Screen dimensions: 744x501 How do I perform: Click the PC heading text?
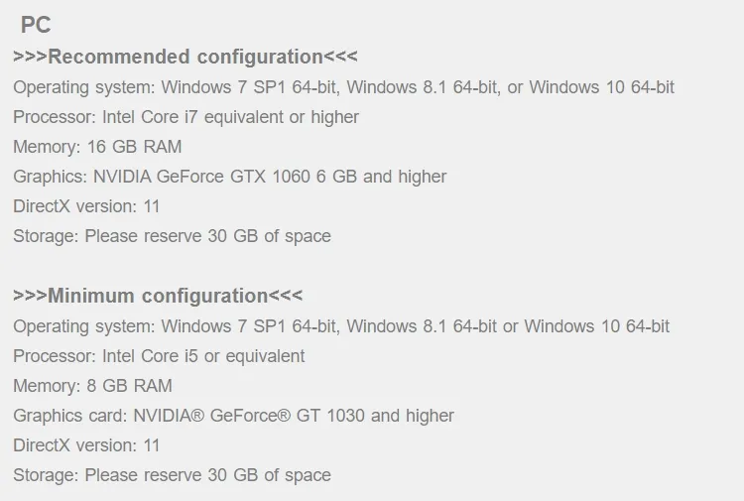click(x=36, y=26)
